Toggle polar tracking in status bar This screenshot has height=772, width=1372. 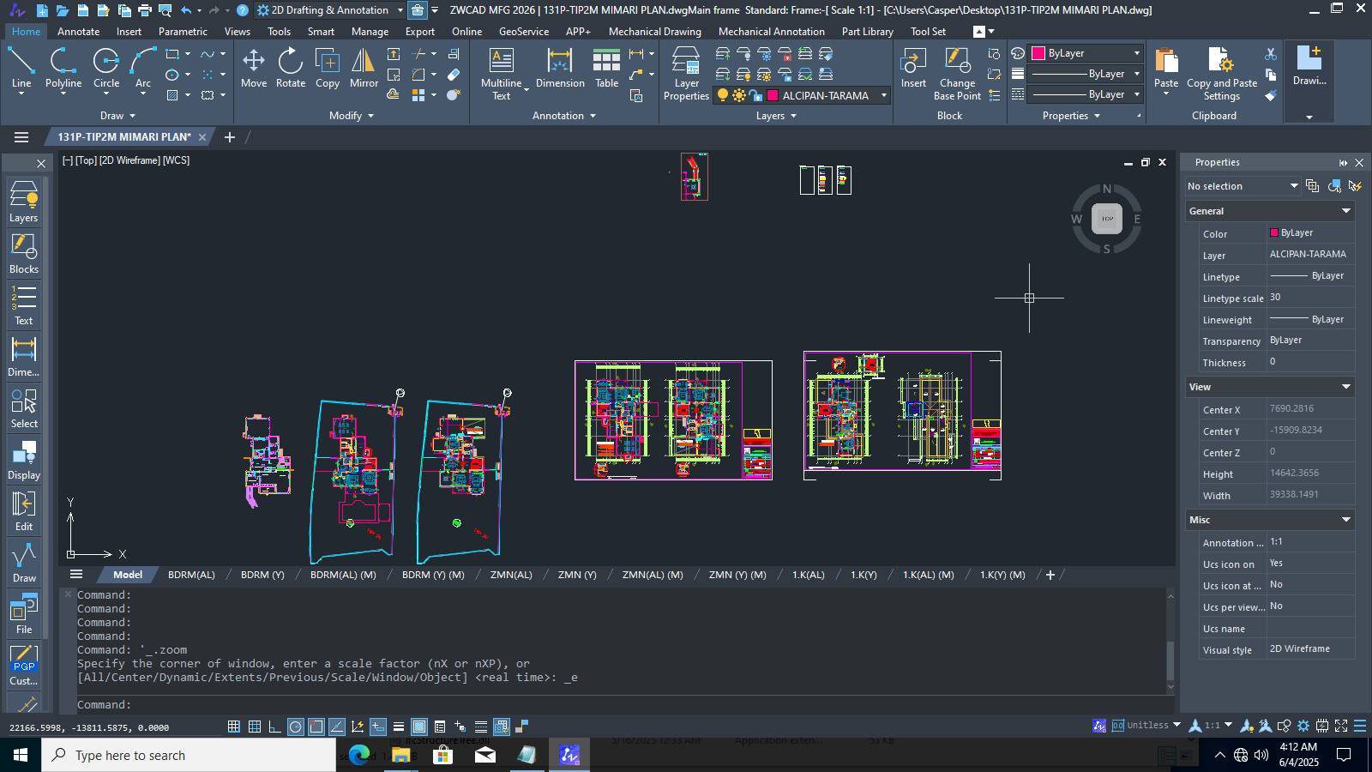coord(295,727)
